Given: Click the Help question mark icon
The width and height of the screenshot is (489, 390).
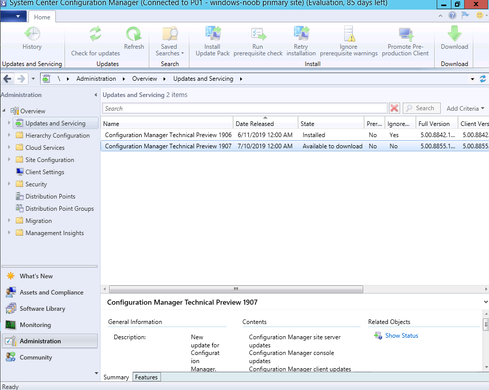Looking at the screenshot, I should pyautogui.click(x=452, y=15).
